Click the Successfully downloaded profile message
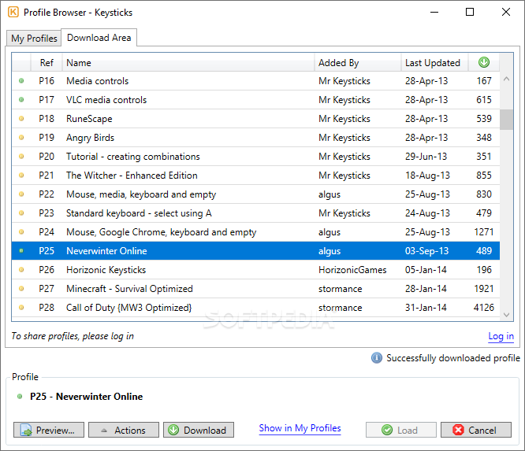 pos(453,358)
